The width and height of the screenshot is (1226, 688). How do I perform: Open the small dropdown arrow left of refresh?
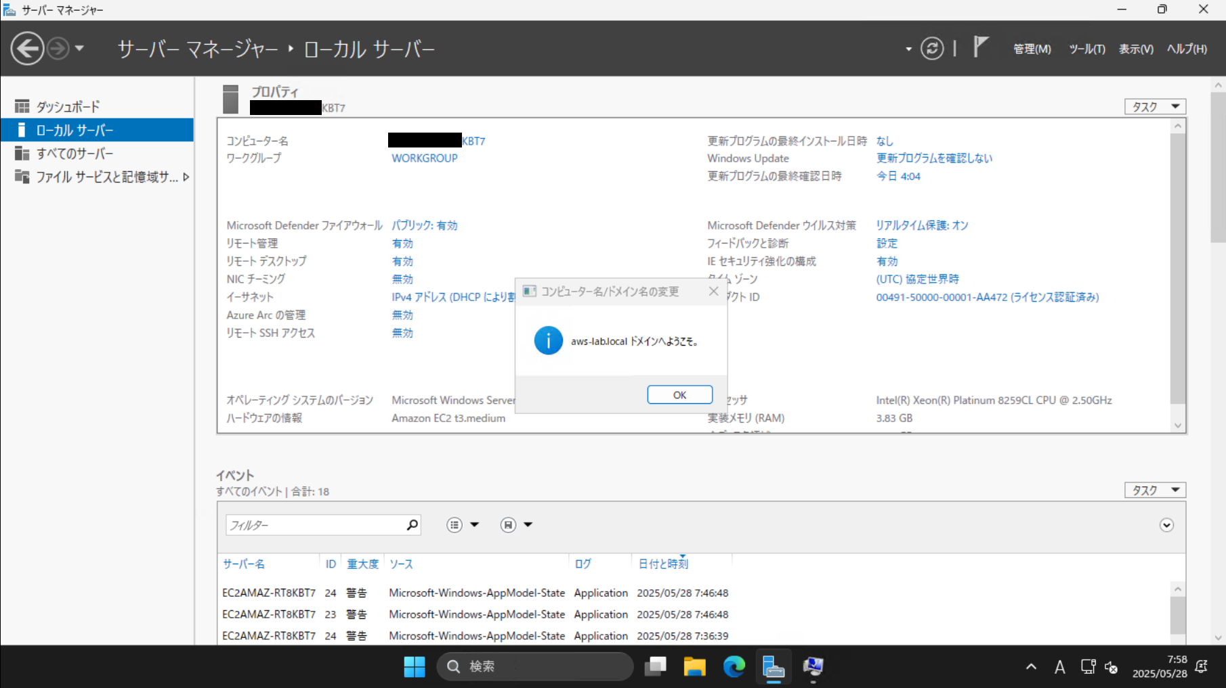(908, 49)
